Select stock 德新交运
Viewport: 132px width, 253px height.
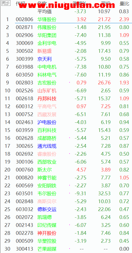[x=47, y=209]
